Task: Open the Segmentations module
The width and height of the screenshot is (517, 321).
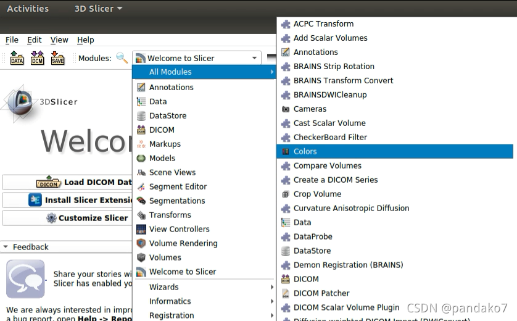Action: click(204, 201)
